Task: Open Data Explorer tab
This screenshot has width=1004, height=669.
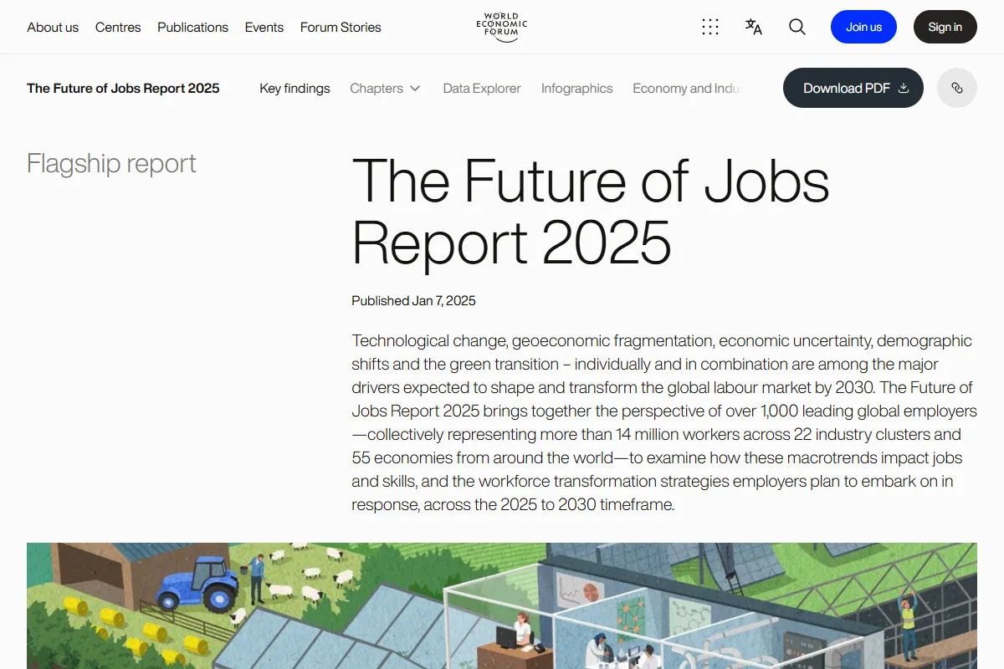Action: pyautogui.click(x=482, y=88)
